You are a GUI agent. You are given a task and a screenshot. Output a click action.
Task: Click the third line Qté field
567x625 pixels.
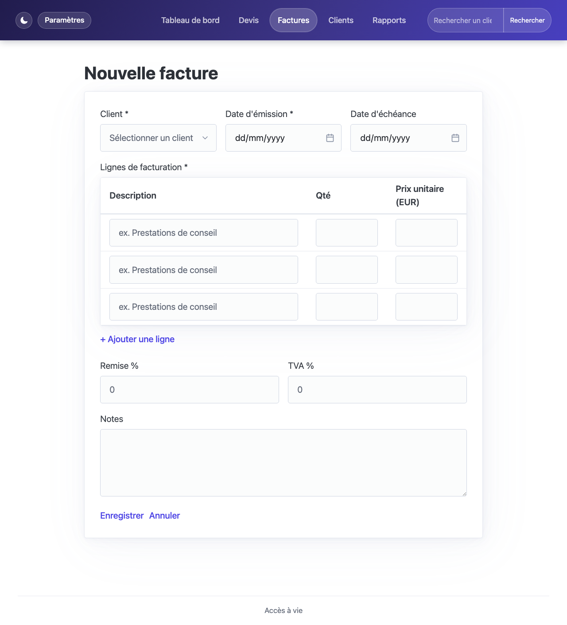pos(347,307)
